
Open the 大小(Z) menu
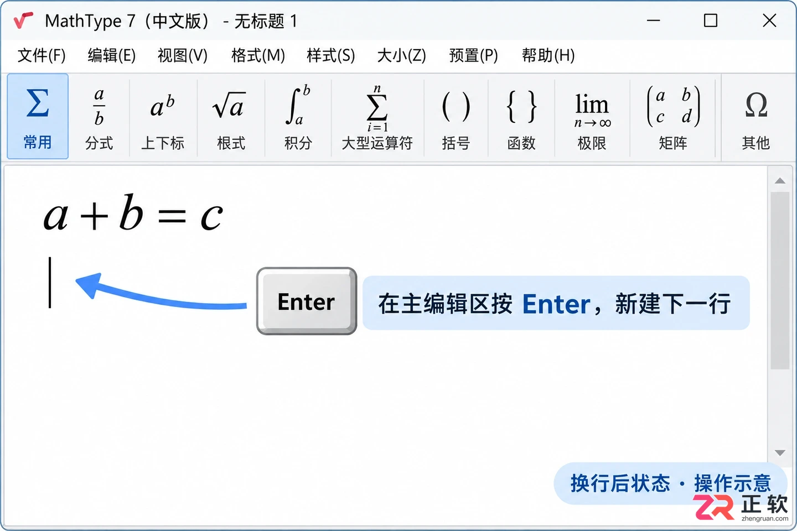pyautogui.click(x=401, y=55)
